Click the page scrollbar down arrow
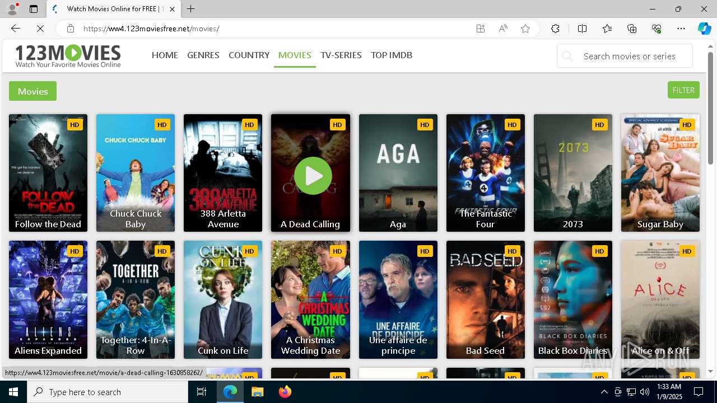The width and height of the screenshot is (717, 403). click(x=711, y=371)
